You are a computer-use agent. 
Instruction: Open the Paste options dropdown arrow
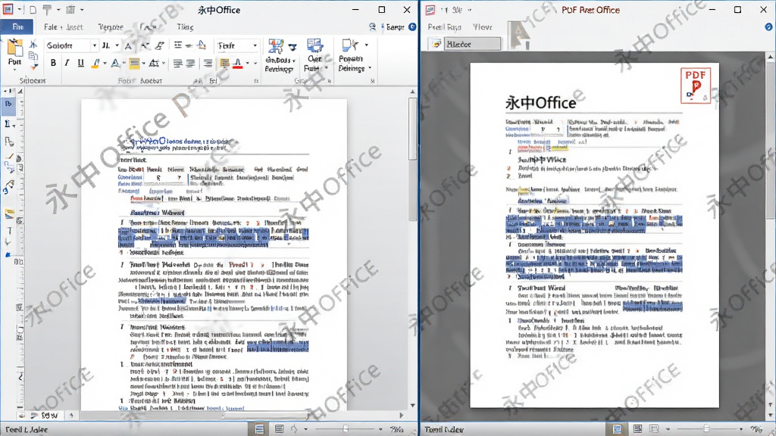(x=15, y=69)
